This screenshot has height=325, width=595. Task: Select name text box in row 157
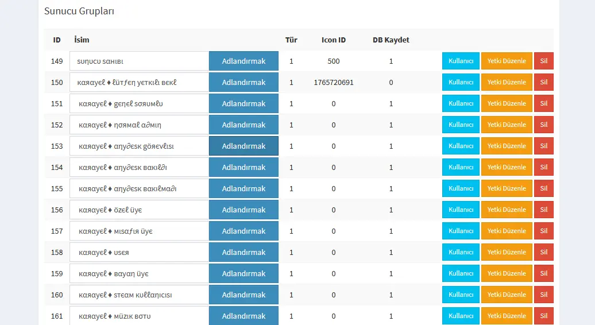coord(138,231)
